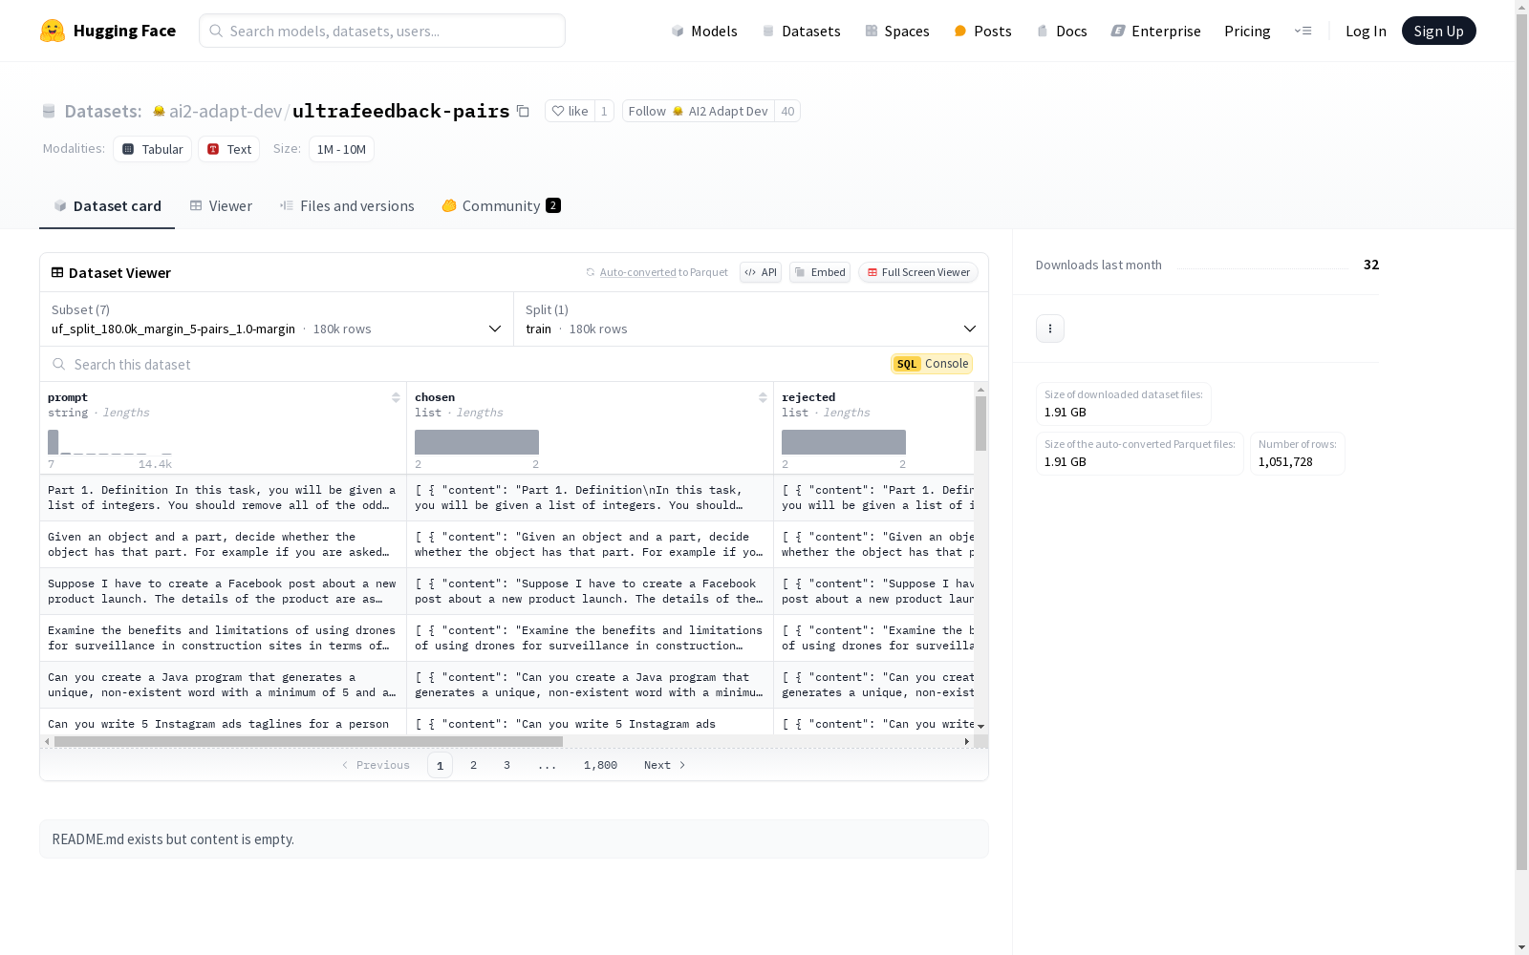The width and height of the screenshot is (1529, 955).
Task: Open the Dataset card tab
Action: coord(107,205)
